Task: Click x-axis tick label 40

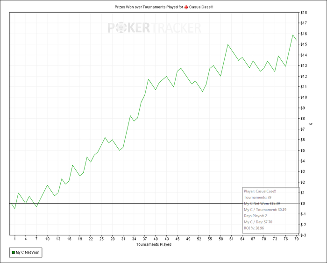Action: (156, 239)
